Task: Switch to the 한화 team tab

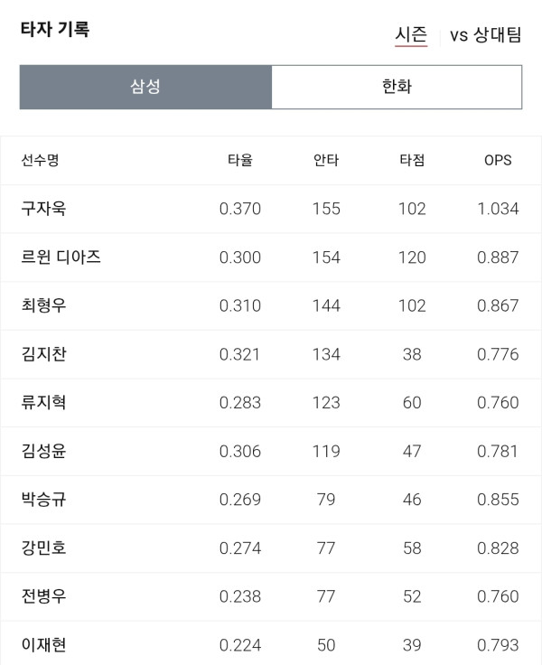Action: (397, 87)
